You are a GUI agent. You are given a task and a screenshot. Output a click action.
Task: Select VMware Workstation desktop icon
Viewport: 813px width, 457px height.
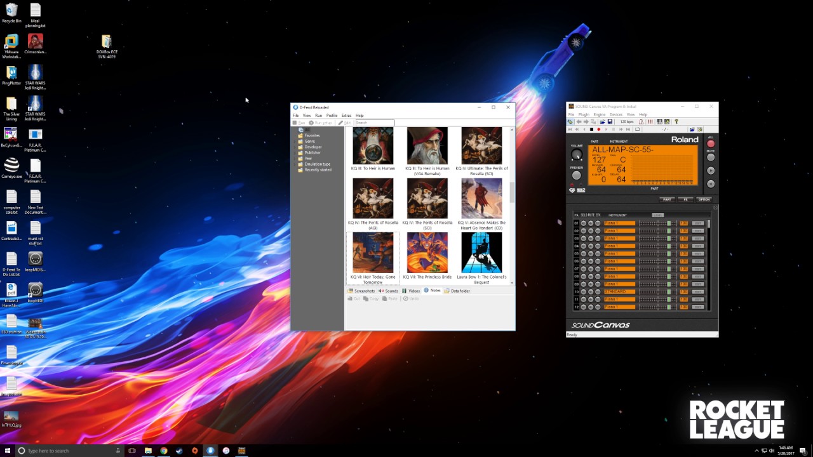(11, 46)
